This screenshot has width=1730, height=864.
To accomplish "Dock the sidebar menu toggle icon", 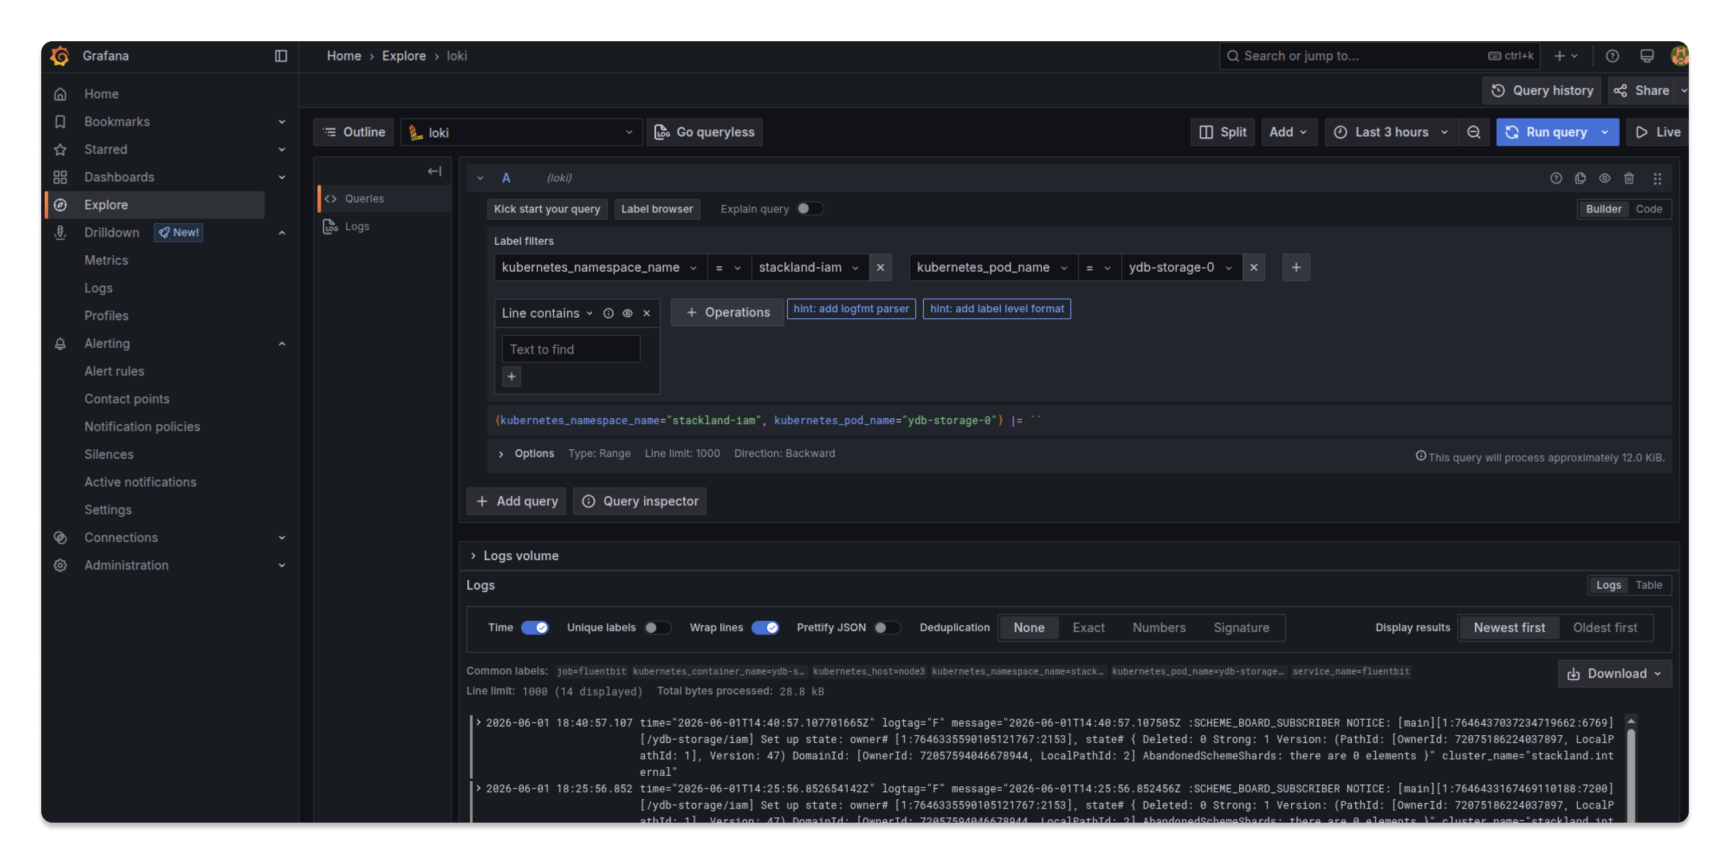I will pyautogui.click(x=281, y=56).
